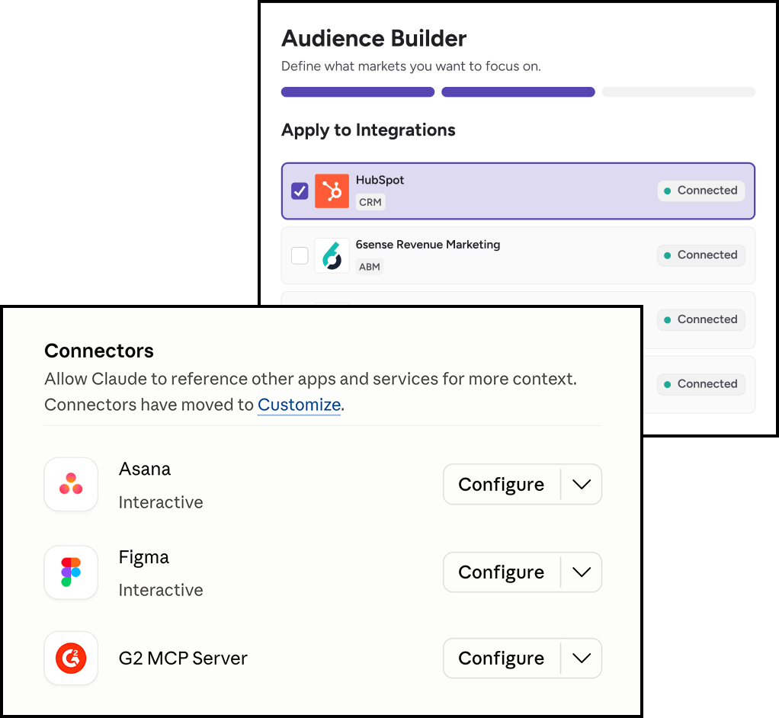Screen dimensions: 779x718
Task: Expand the Asana Configure dropdown arrow
Action: pyautogui.click(x=582, y=484)
